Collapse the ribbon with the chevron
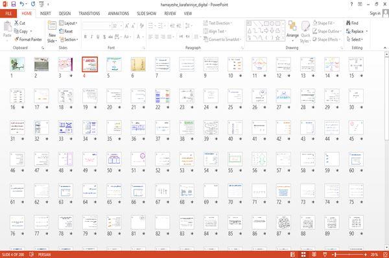This screenshot has width=389, height=258. click(384, 48)
